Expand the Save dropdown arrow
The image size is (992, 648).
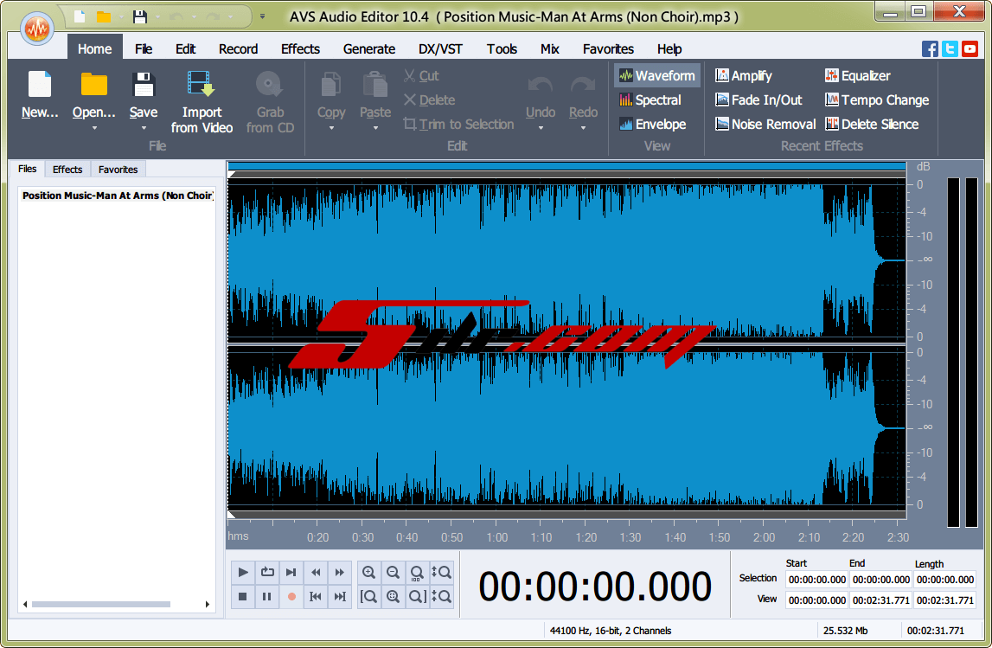tap(144, 129)
